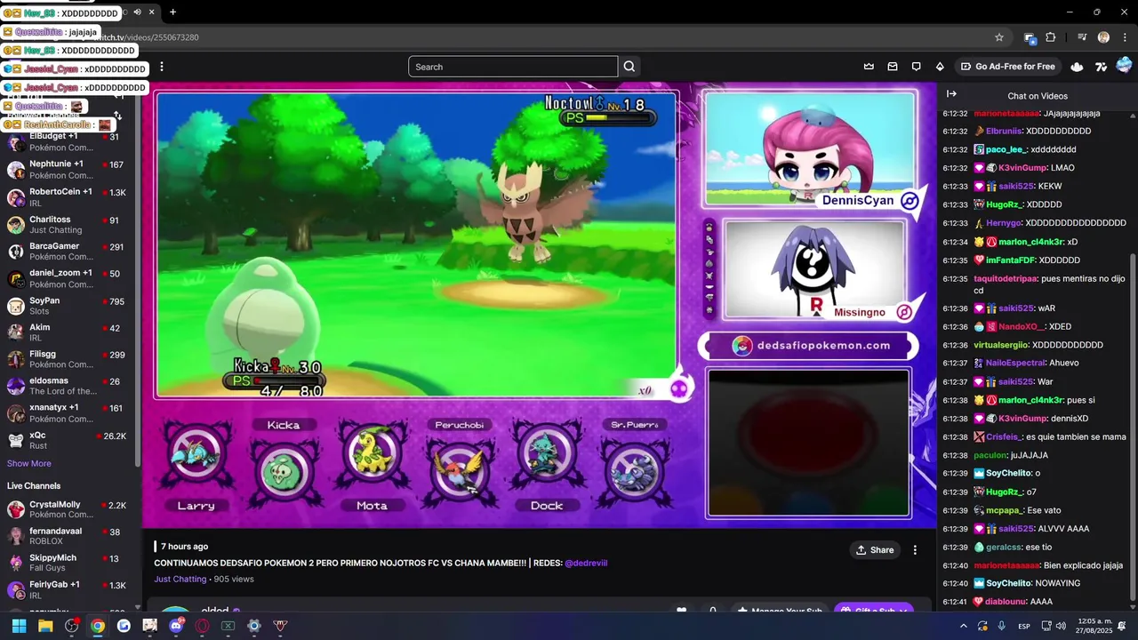Viewport: 1138px width, 640px height.
Task: Click the browser address bar
Action: (533, 37)
